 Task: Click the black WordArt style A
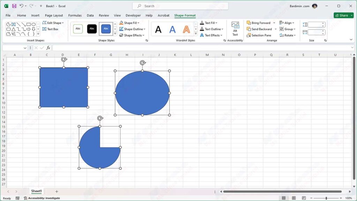[x=158, y=29]
